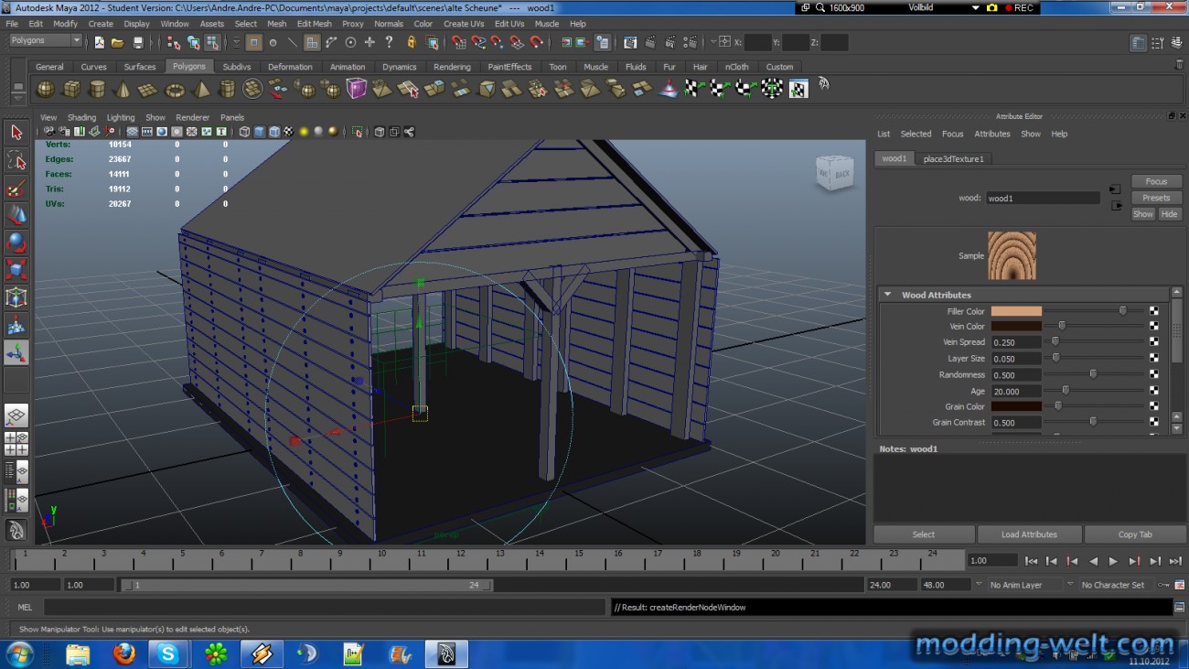
Task: Choose the Soft Modification tool
Action: pyautogui.click(x=16, y=326)
